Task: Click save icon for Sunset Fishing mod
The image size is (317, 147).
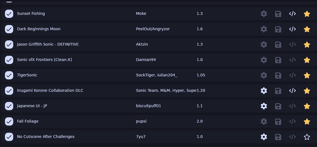Action: point(278,13)
